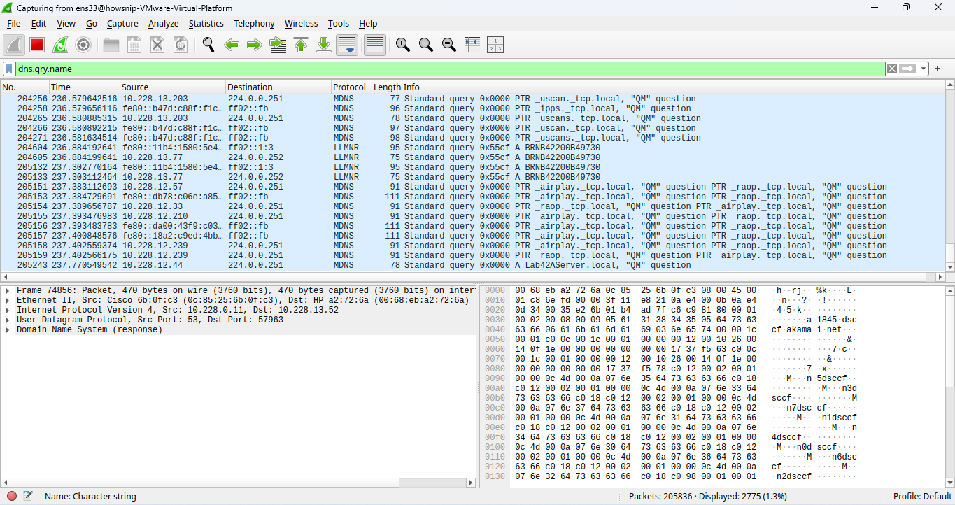
Task: Open display filter bookmarks
Action: pos(9,69)
